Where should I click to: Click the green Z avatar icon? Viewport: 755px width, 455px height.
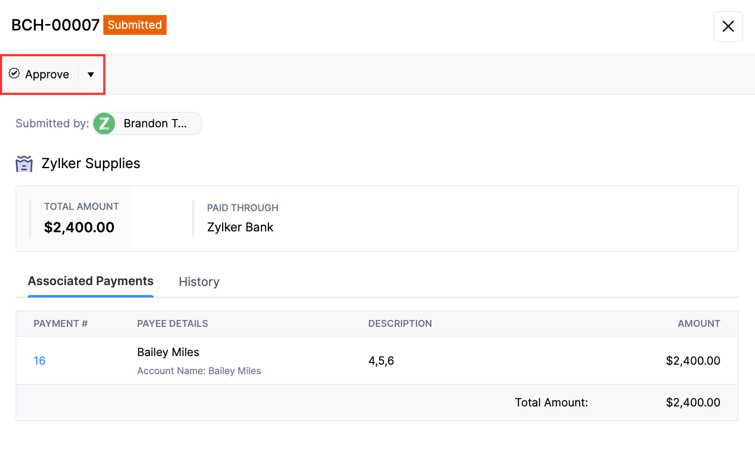pyautogui.click(x=104, y=124)
